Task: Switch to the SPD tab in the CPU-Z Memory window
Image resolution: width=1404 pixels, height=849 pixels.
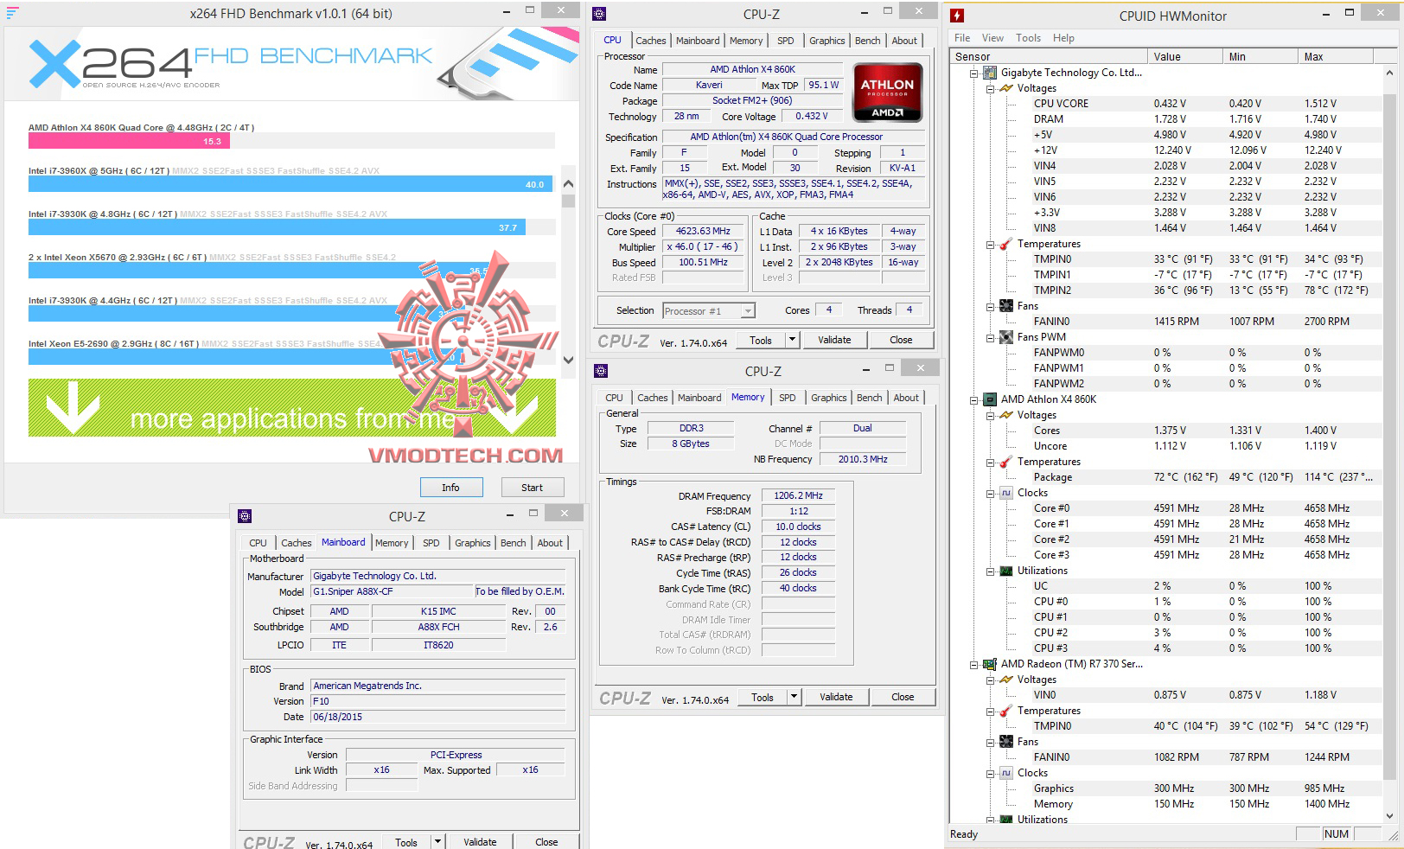Action: click(x=787, y=398)
